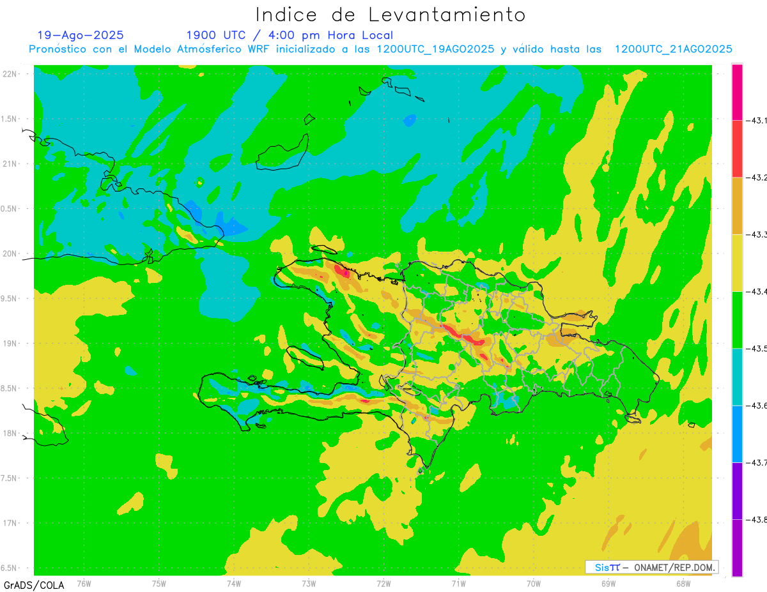
Task: Click the 70W longitude label
Action: 534,584
